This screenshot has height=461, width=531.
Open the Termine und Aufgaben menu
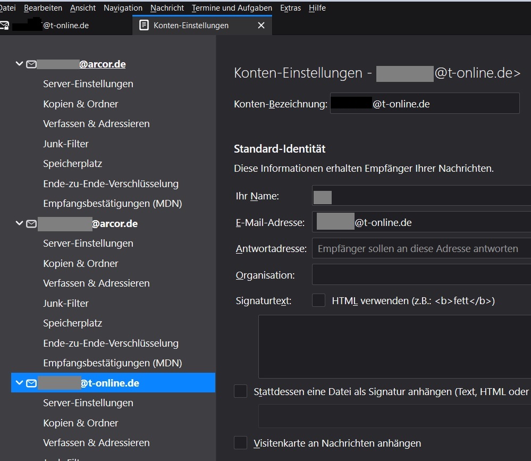[x=232, y=8]
